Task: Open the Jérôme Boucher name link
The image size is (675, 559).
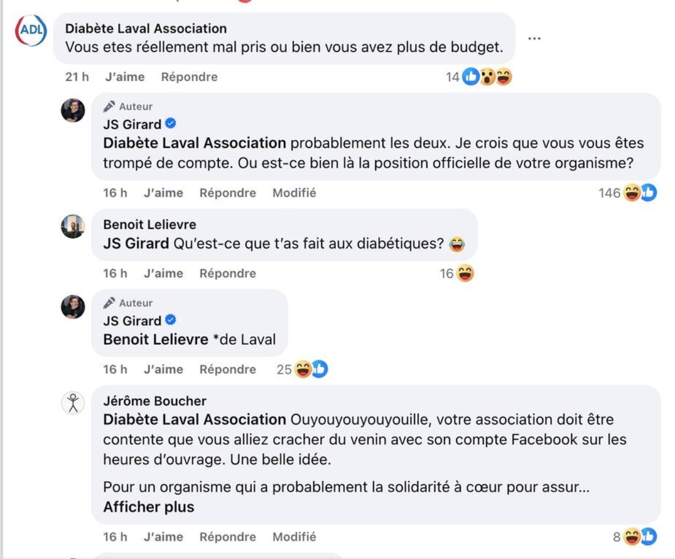Action: 155,401
